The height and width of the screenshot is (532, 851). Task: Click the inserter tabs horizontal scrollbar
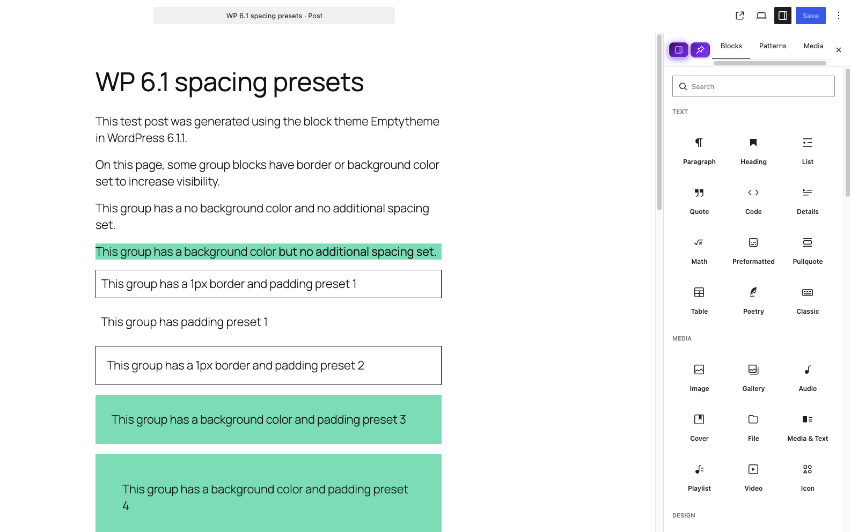770,63
